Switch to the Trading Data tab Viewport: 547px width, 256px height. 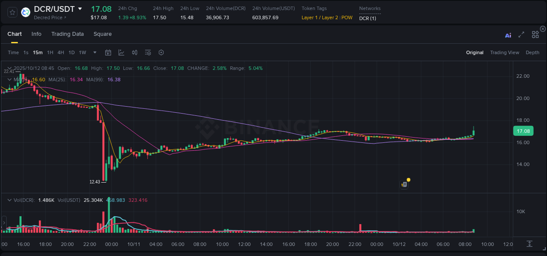coord(67,34)
